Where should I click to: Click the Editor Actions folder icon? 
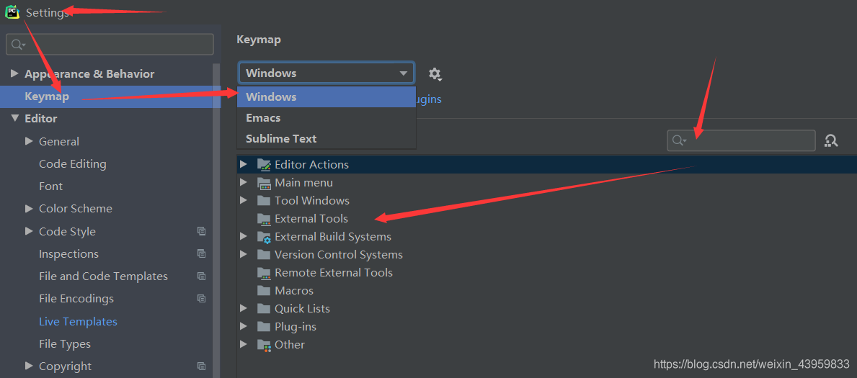(x=264, y=164)
